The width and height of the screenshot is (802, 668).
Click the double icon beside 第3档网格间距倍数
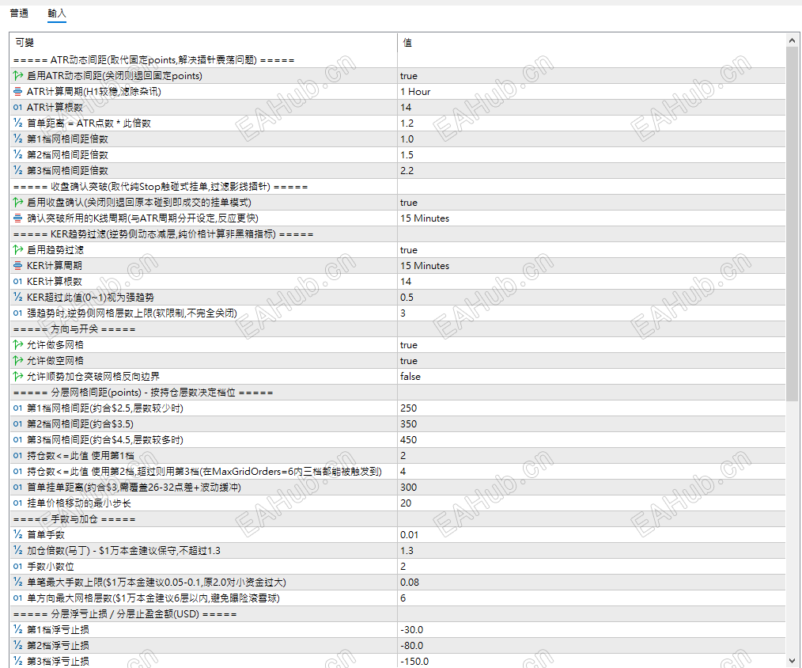click(x=18, y=171)
